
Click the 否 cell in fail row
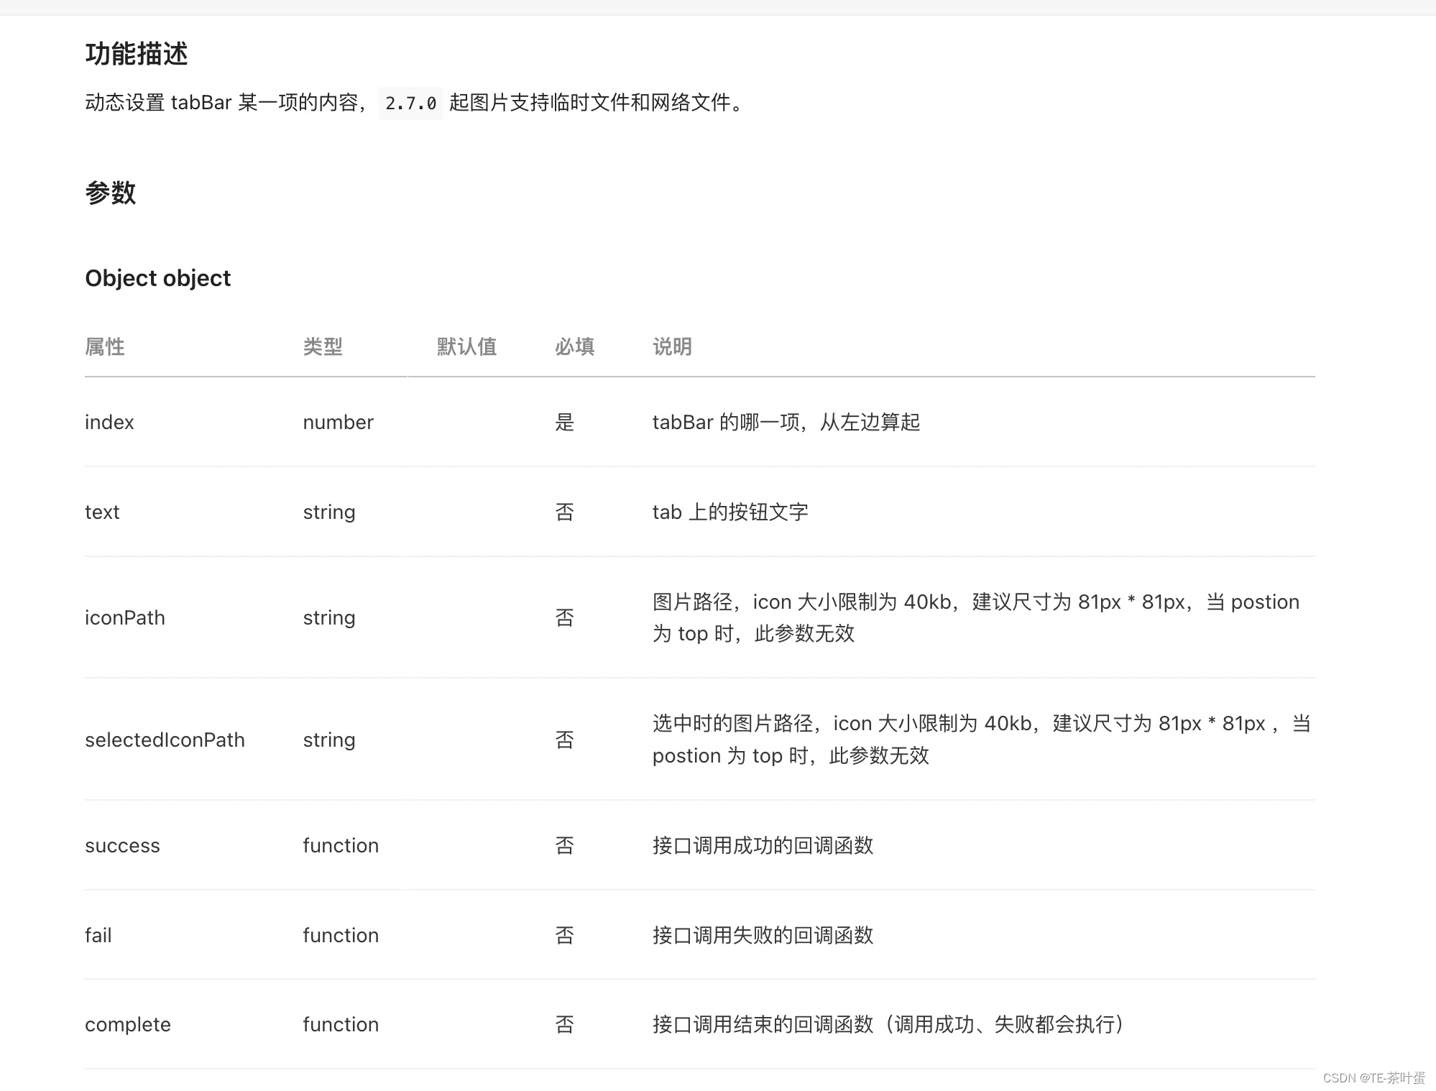pyautogui.click(x=565, y=935)
